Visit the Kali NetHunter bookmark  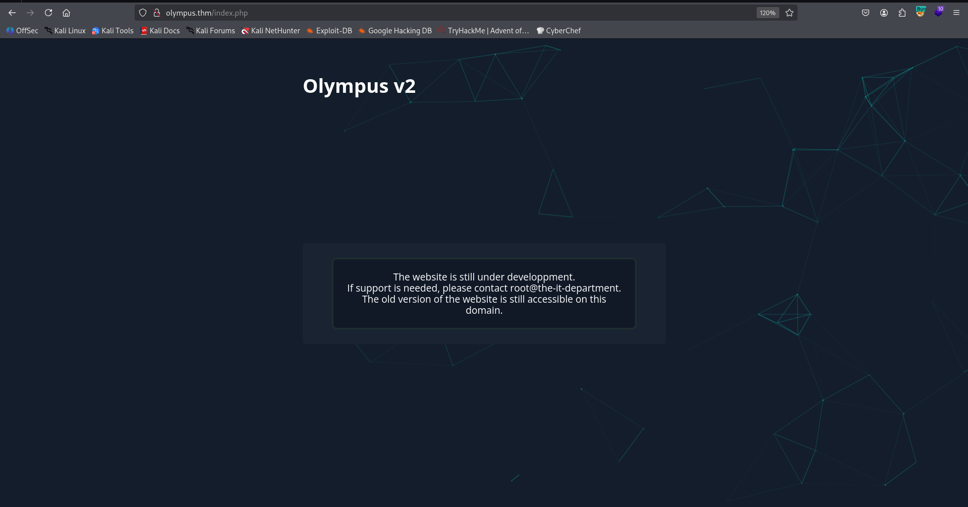point(270,31)
